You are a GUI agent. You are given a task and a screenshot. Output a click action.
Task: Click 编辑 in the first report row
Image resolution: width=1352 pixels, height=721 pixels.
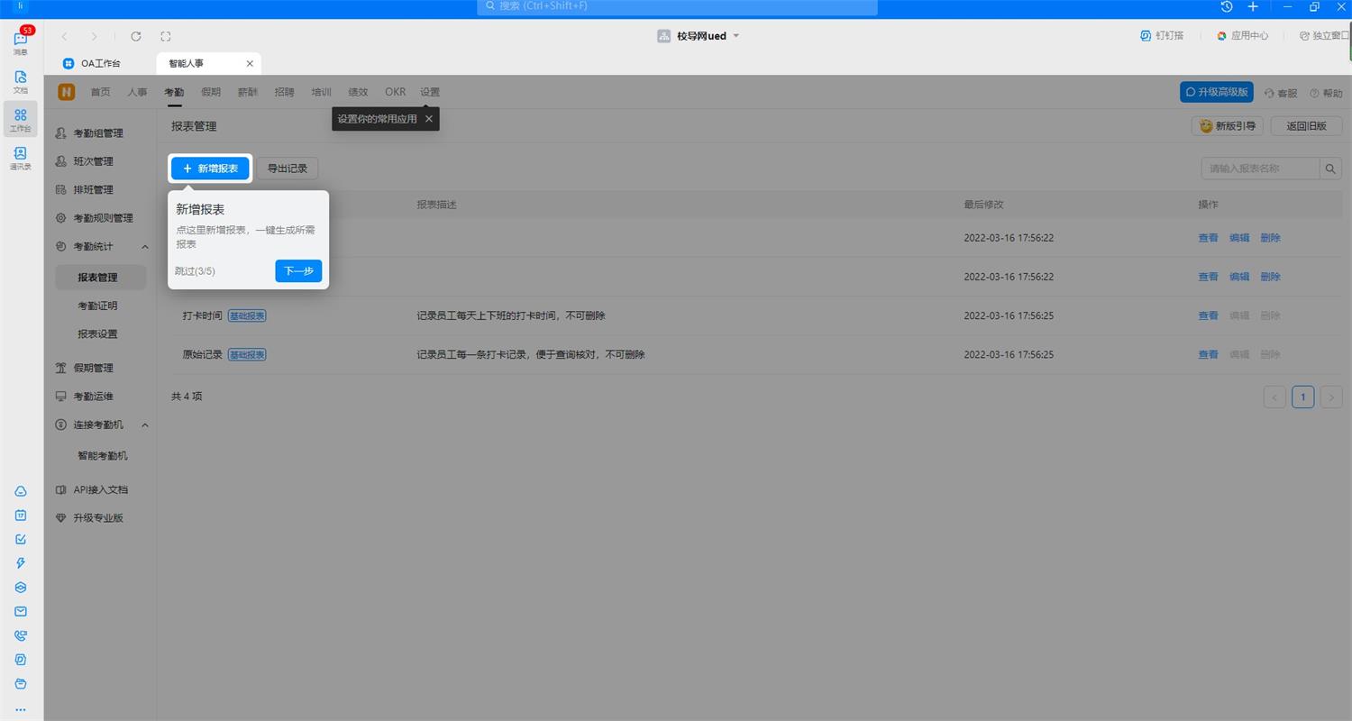(1239, 238)
